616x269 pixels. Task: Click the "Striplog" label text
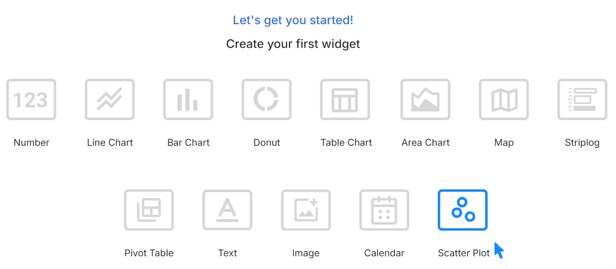[x=582, y=142]
